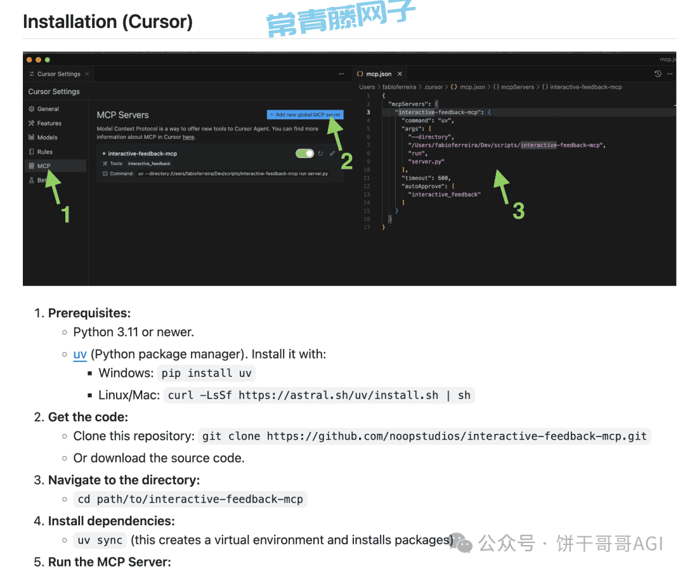Open the uv package manager link
The width and height of the screenshot is (685, 571).
[x=80, y=354]
